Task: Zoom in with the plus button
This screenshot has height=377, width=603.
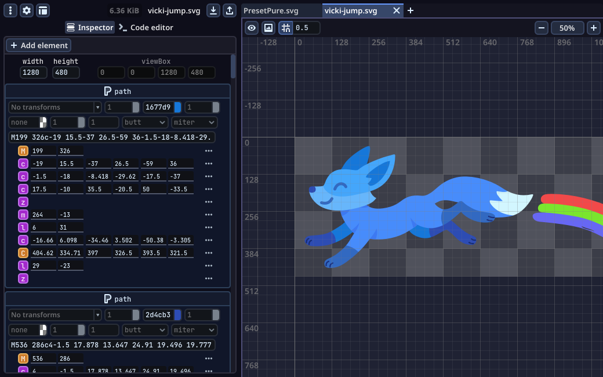Action: (594, 28)
